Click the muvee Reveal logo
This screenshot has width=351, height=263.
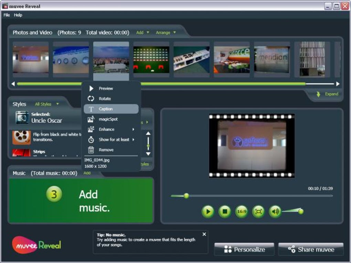point(36,245)
